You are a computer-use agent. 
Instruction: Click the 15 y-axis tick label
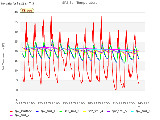coord(16,61)
